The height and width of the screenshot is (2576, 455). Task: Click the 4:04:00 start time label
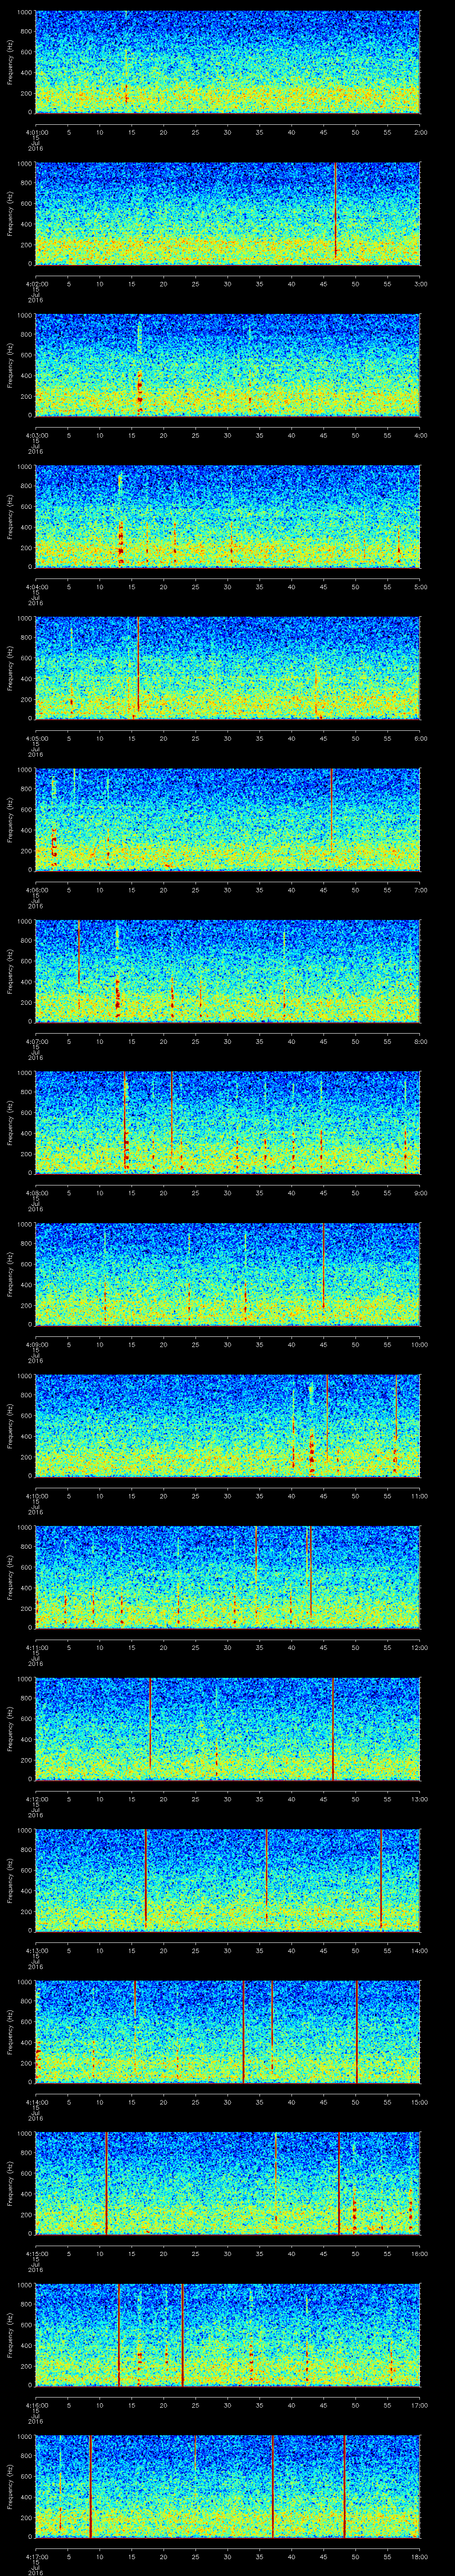[x=36, y=586]
